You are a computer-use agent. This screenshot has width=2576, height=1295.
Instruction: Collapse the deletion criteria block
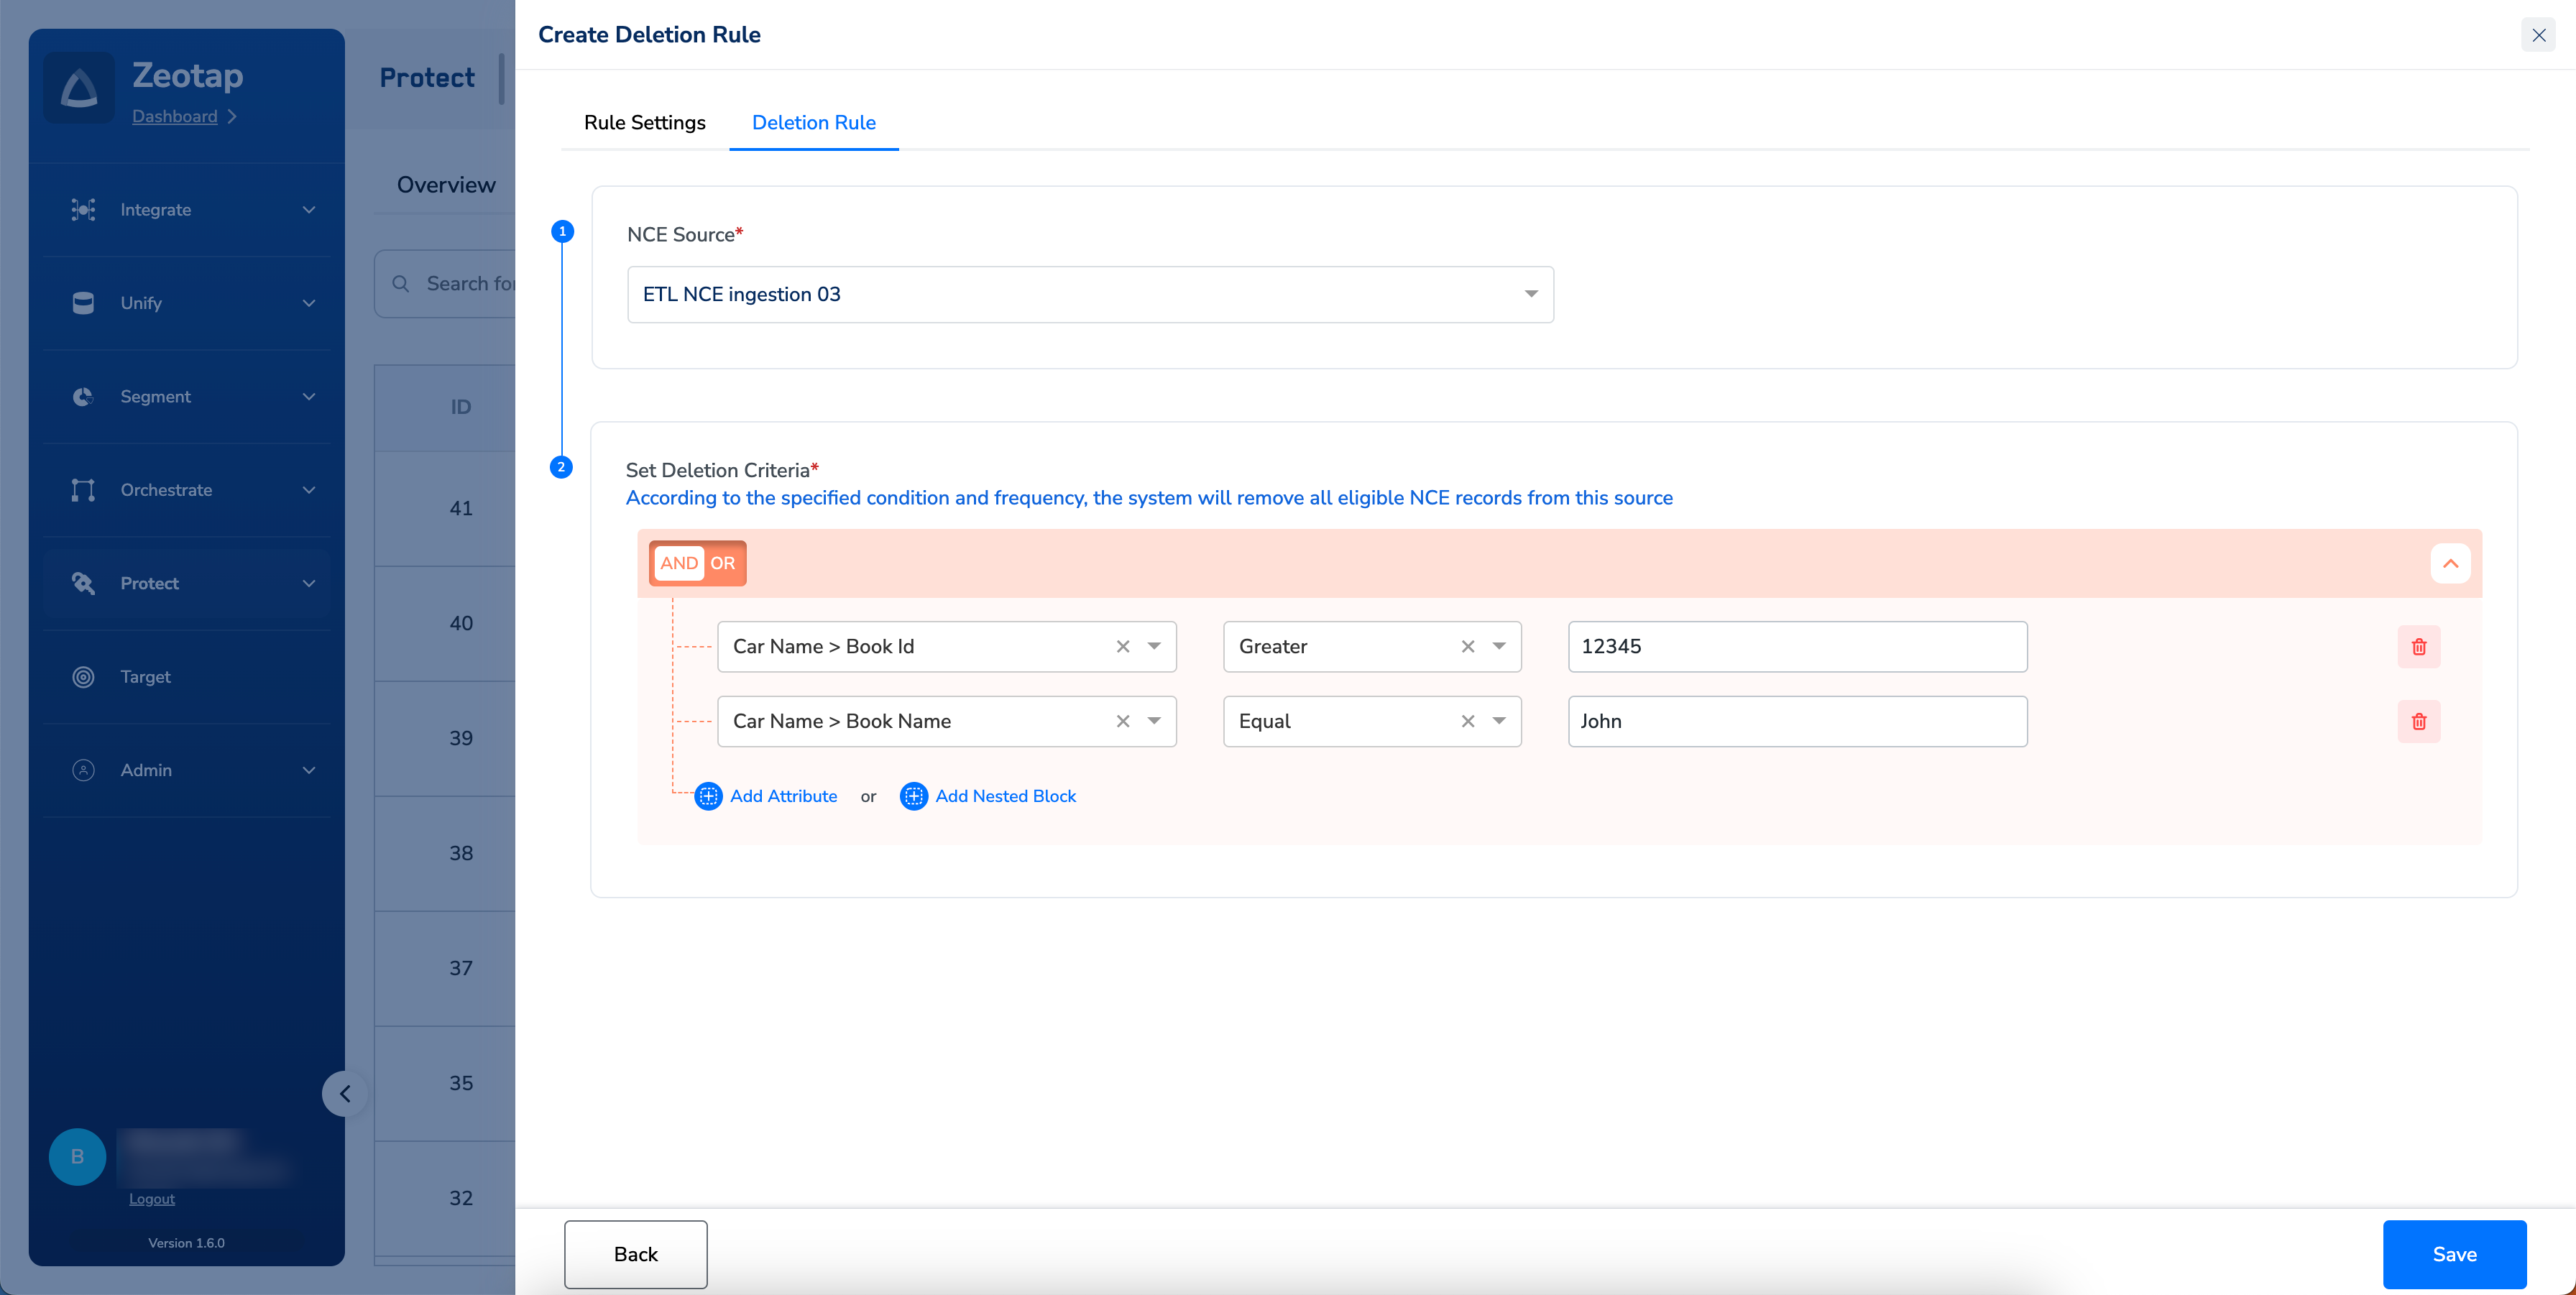(2450, 563)
